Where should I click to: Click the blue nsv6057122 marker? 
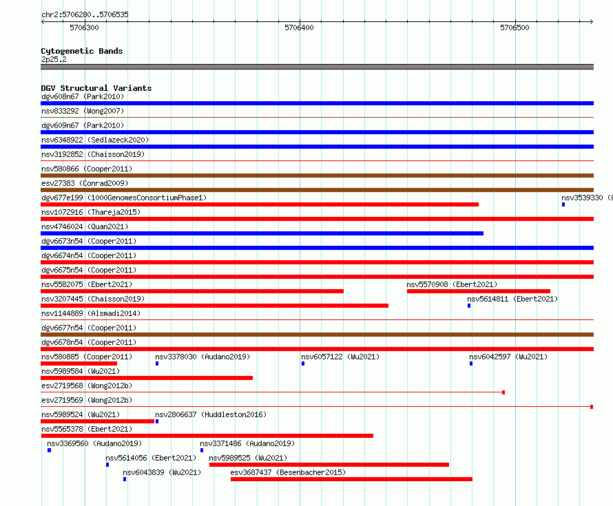coord(303,363)
